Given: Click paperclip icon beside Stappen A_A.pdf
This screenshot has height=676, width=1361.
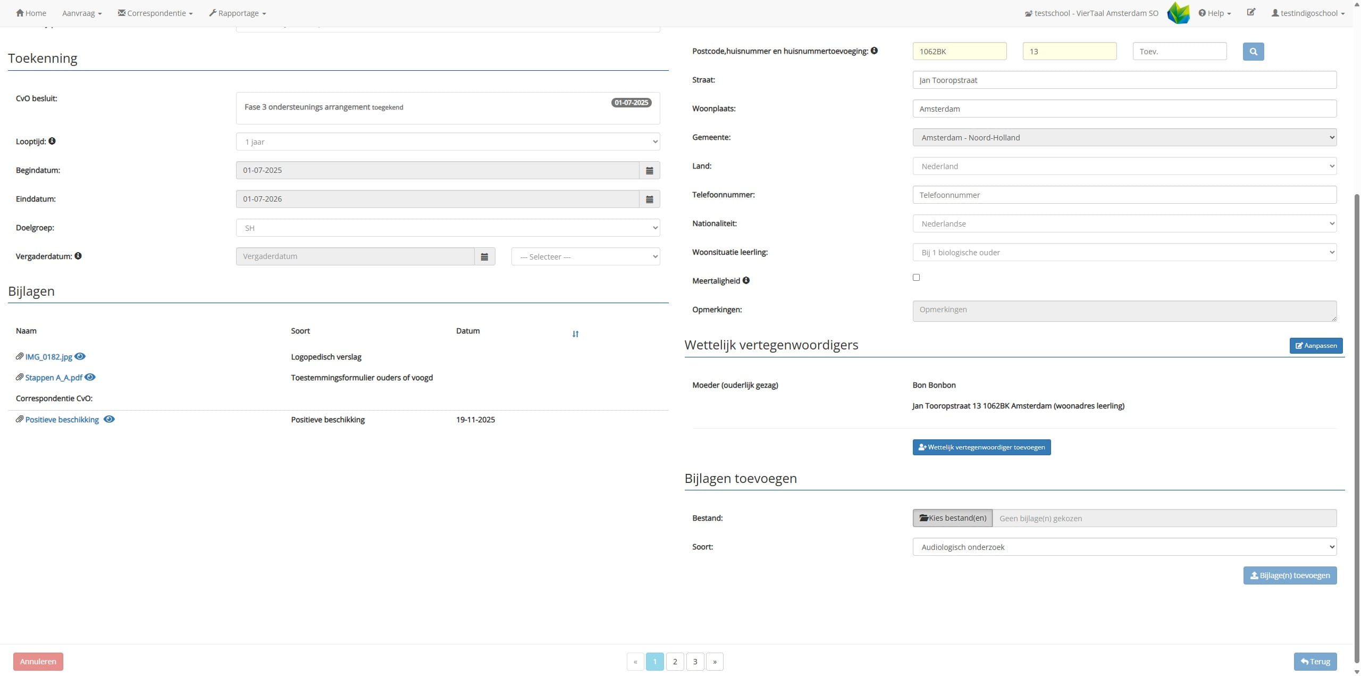Looking at the screenshot, I should [x=20, y=377].
